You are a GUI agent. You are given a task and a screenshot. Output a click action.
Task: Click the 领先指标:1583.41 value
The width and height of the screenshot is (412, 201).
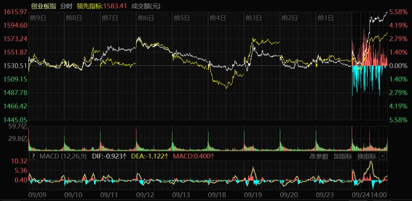click(x=102, y=6)
